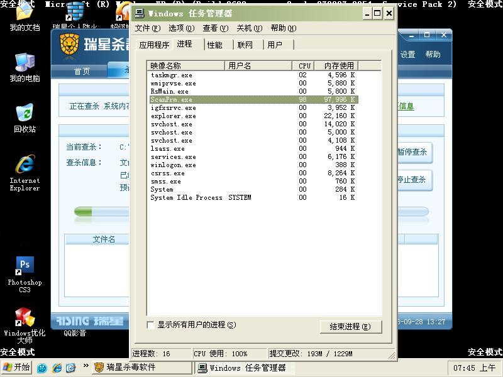Open the 信息 link in Rising window
This screenshot has height=377, width=503.
(406, 106)
